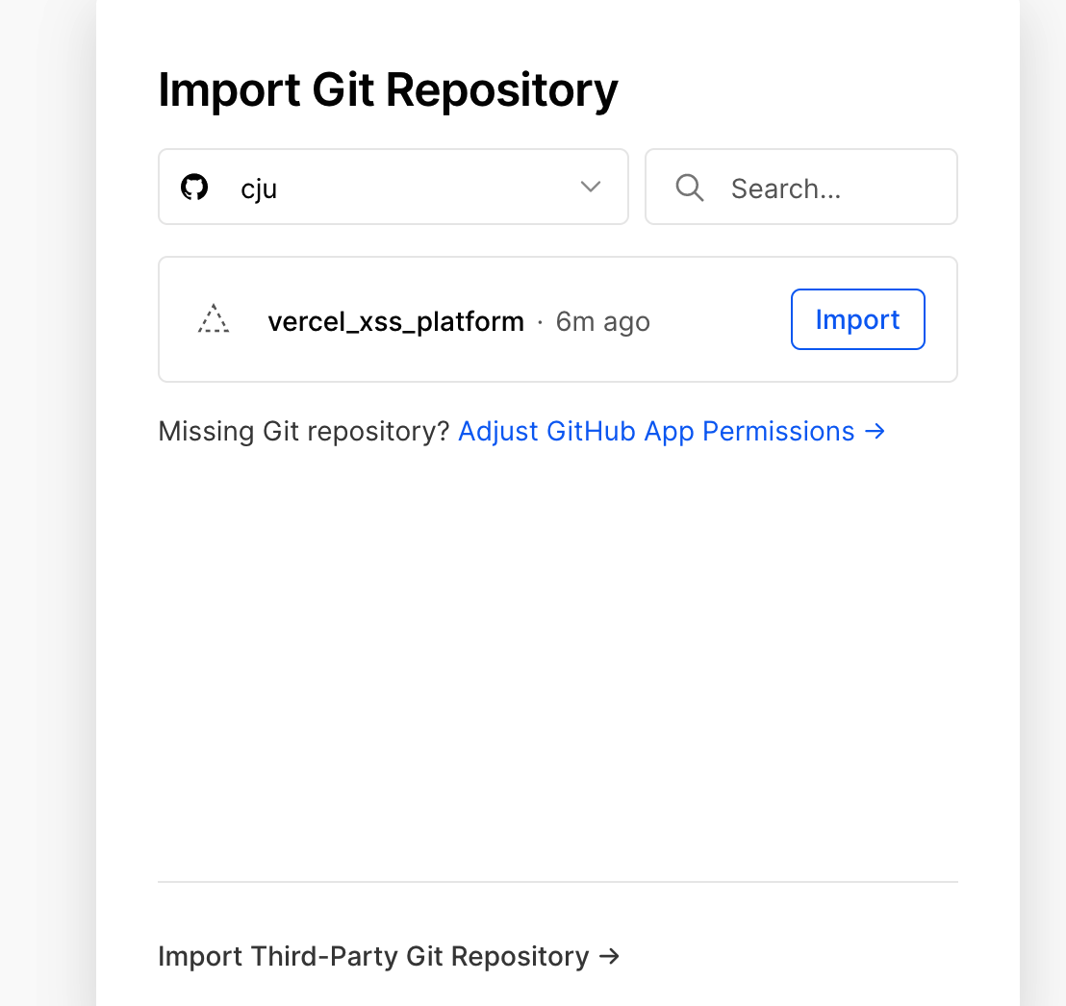Click the Missing Git repository? text
The height and width of the screenshot is (1006, 1066).
click(304, 432)
